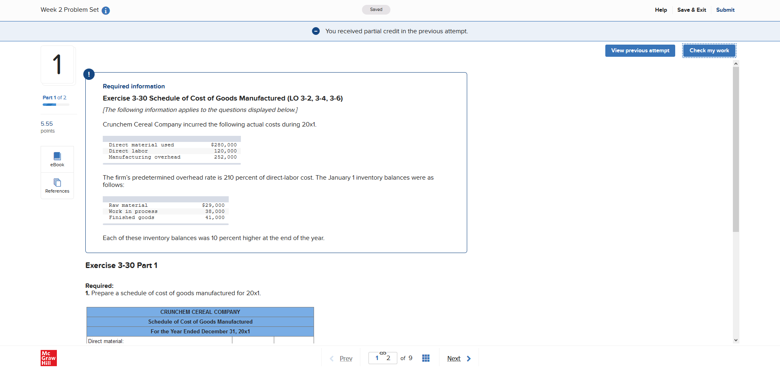Click the required information exclamation icon
Image resolution: width=780 pixels, height=369 pixels.
pos(89,74)
